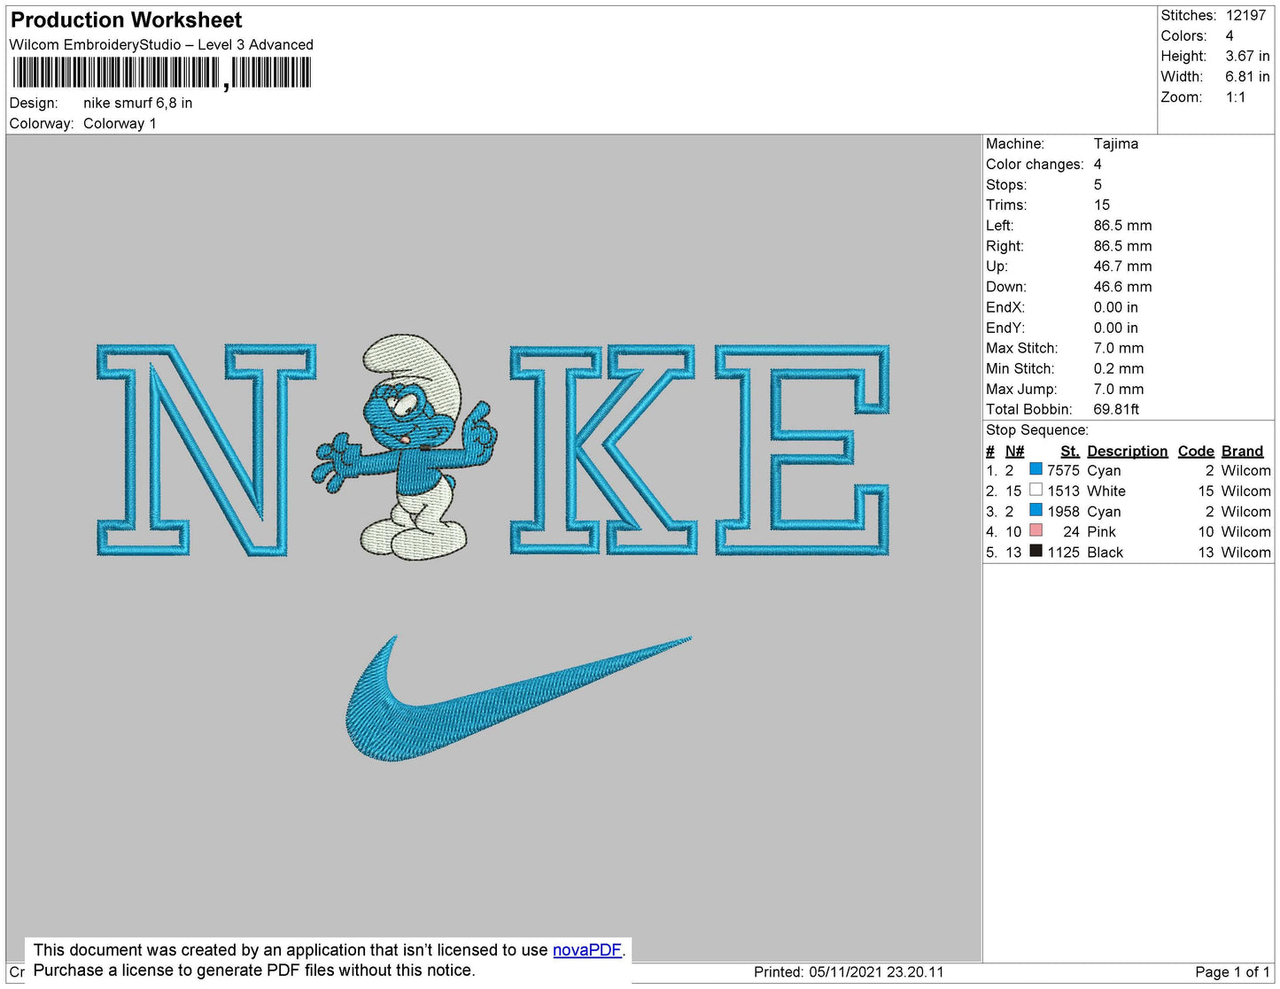Click the Nike swoosh in the preview
This screenshot has height=989, width=1280.
[x=518, y=698]
